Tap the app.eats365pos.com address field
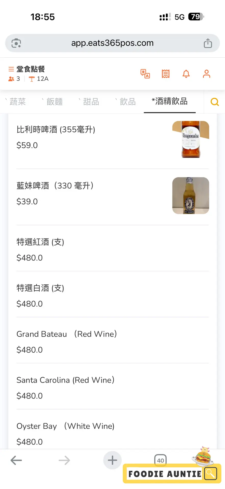Image resolution: width=225 pixels, height=489 pixels. pos(112,43)
